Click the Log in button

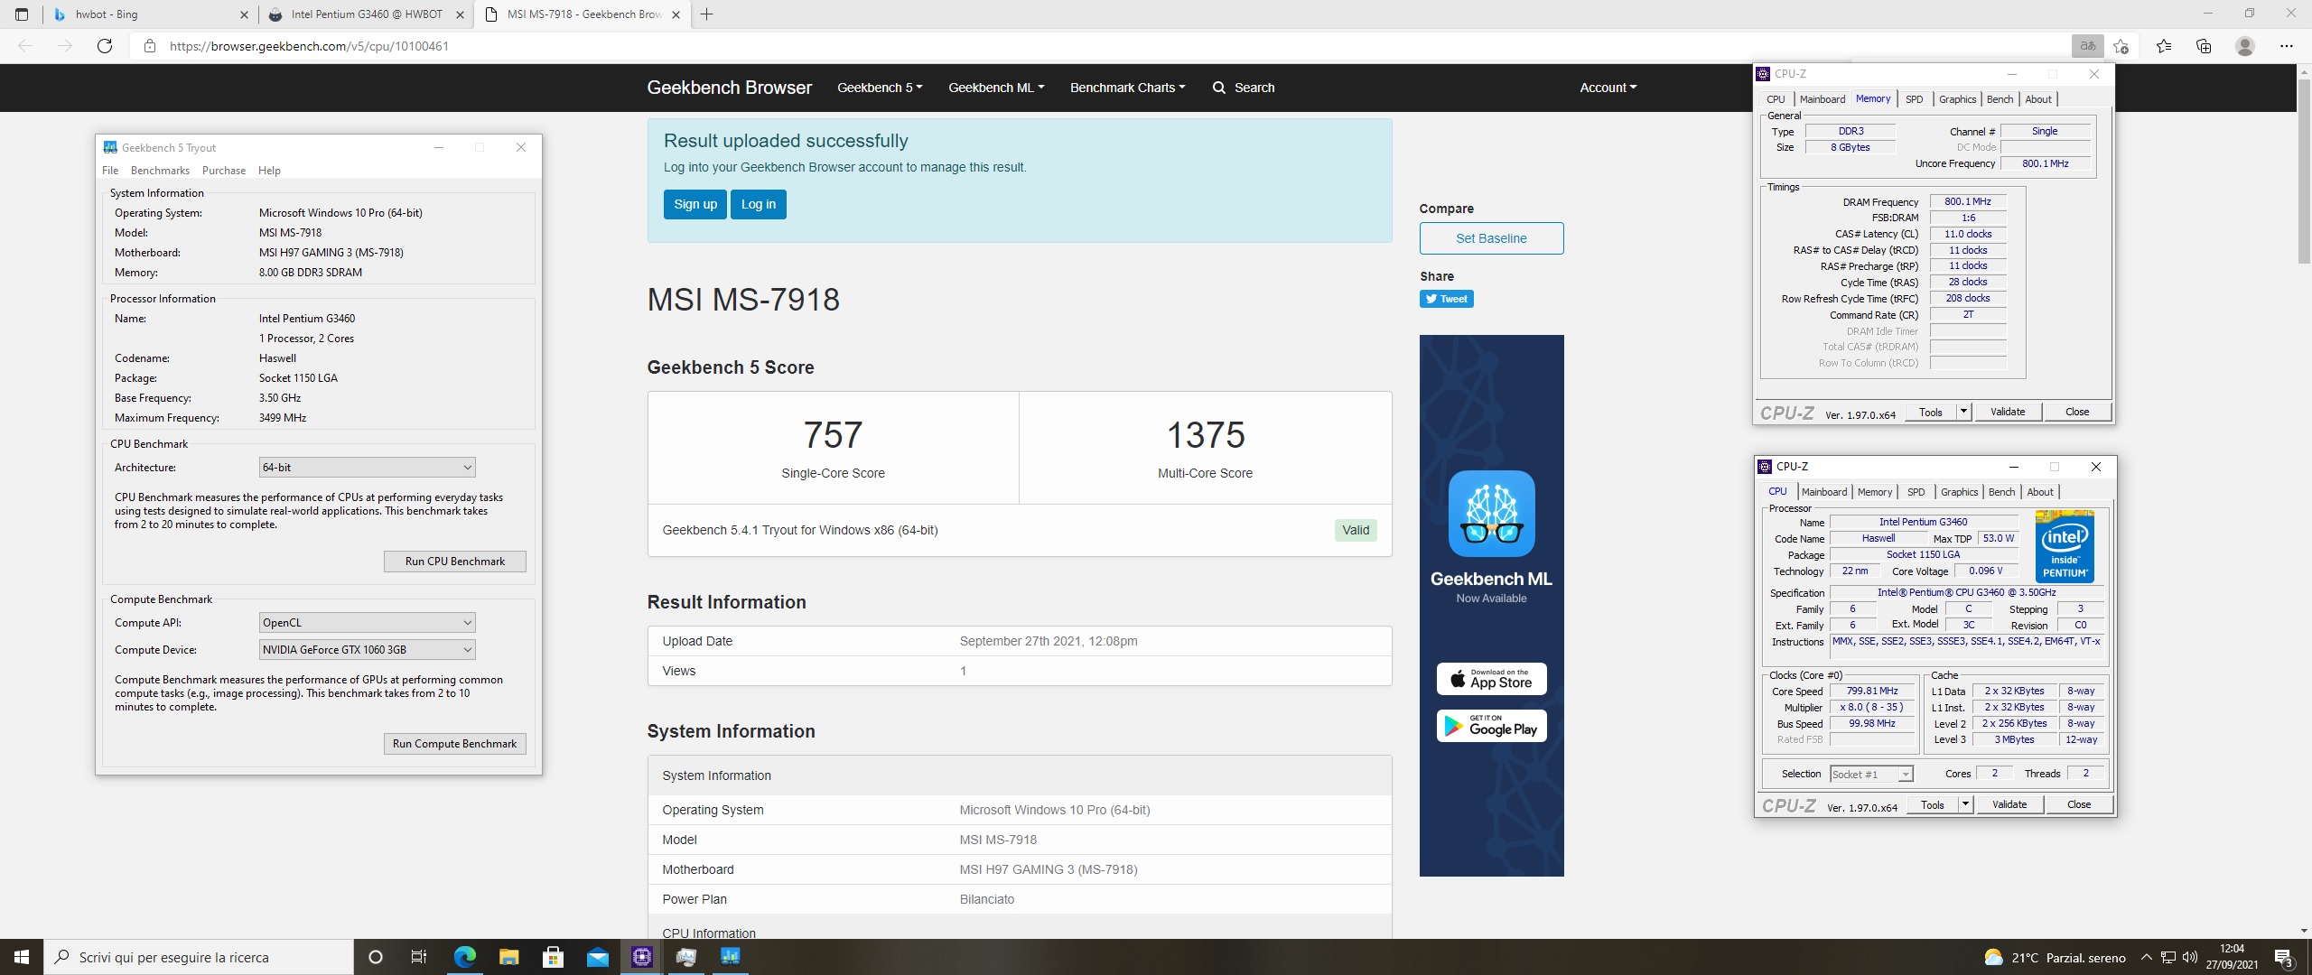click(x=759, y=204)
